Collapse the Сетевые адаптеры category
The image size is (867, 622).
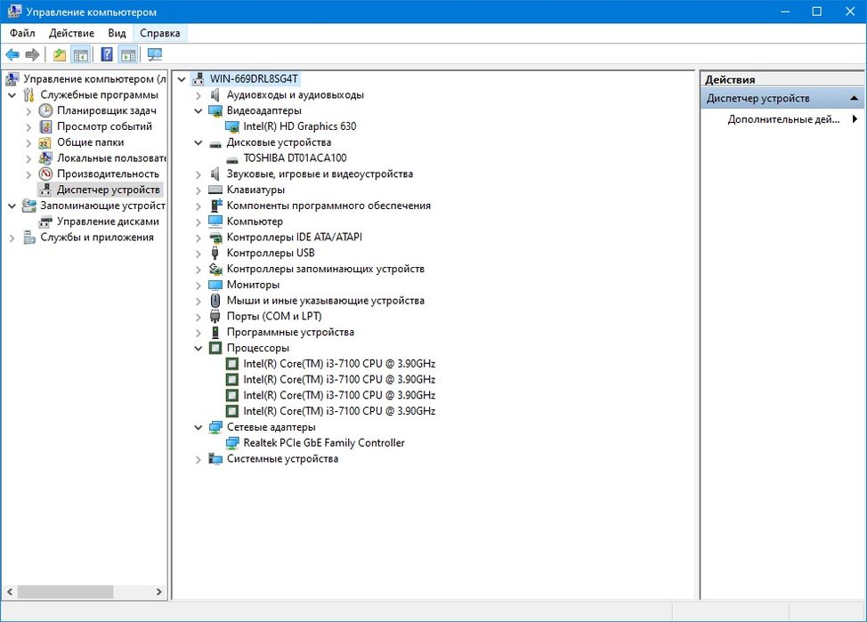point(198,428)
